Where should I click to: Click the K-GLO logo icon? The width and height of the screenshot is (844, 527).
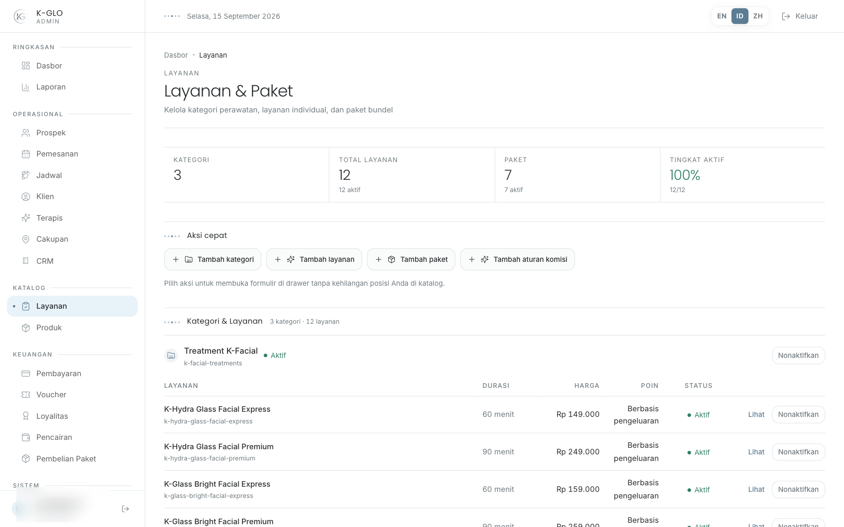20,16
